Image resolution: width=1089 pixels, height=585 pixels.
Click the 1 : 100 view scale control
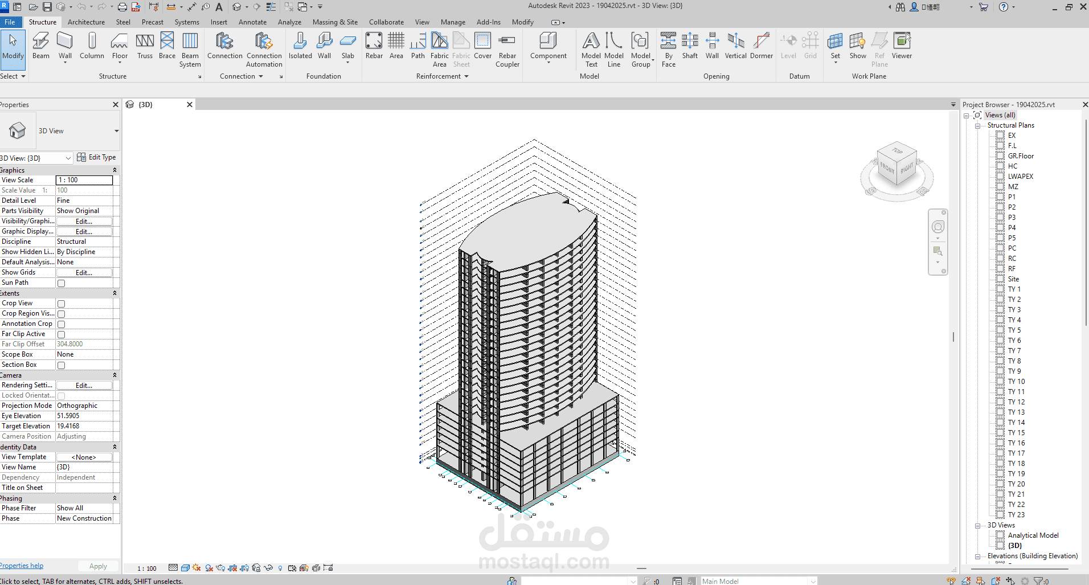click(147, 568)
